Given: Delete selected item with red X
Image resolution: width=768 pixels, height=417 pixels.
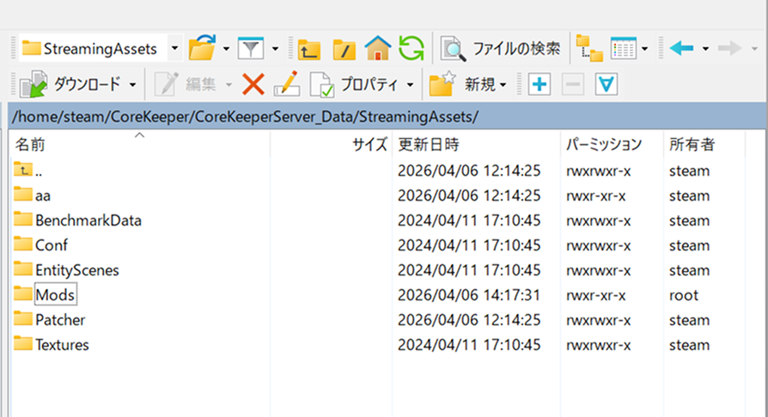Looking at the screenshot, I should coord(253,84).
